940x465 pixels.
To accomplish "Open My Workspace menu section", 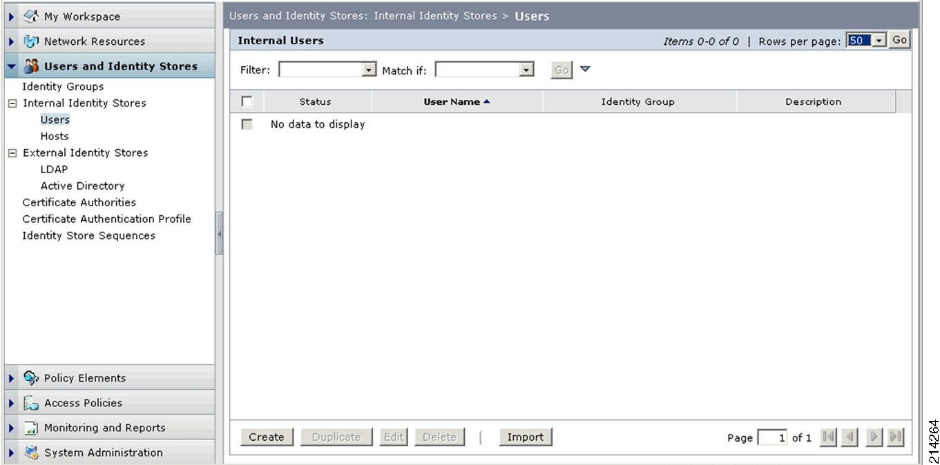I will (110, 17).
